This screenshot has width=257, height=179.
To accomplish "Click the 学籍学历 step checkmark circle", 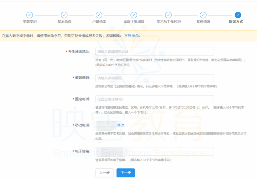I will coord(29,15).
